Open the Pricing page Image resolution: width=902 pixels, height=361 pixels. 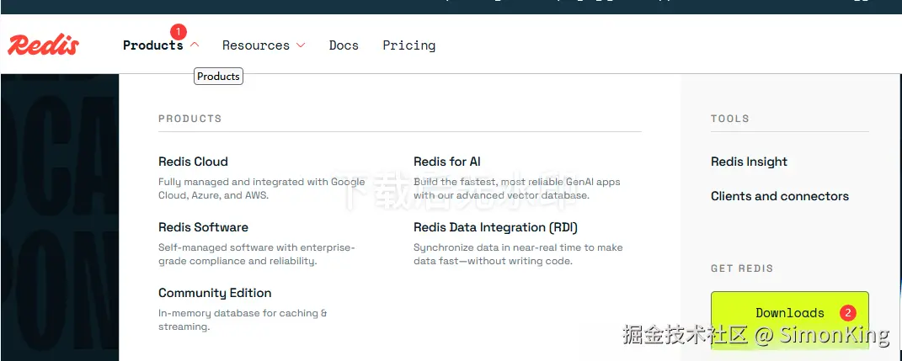(408, 45)
